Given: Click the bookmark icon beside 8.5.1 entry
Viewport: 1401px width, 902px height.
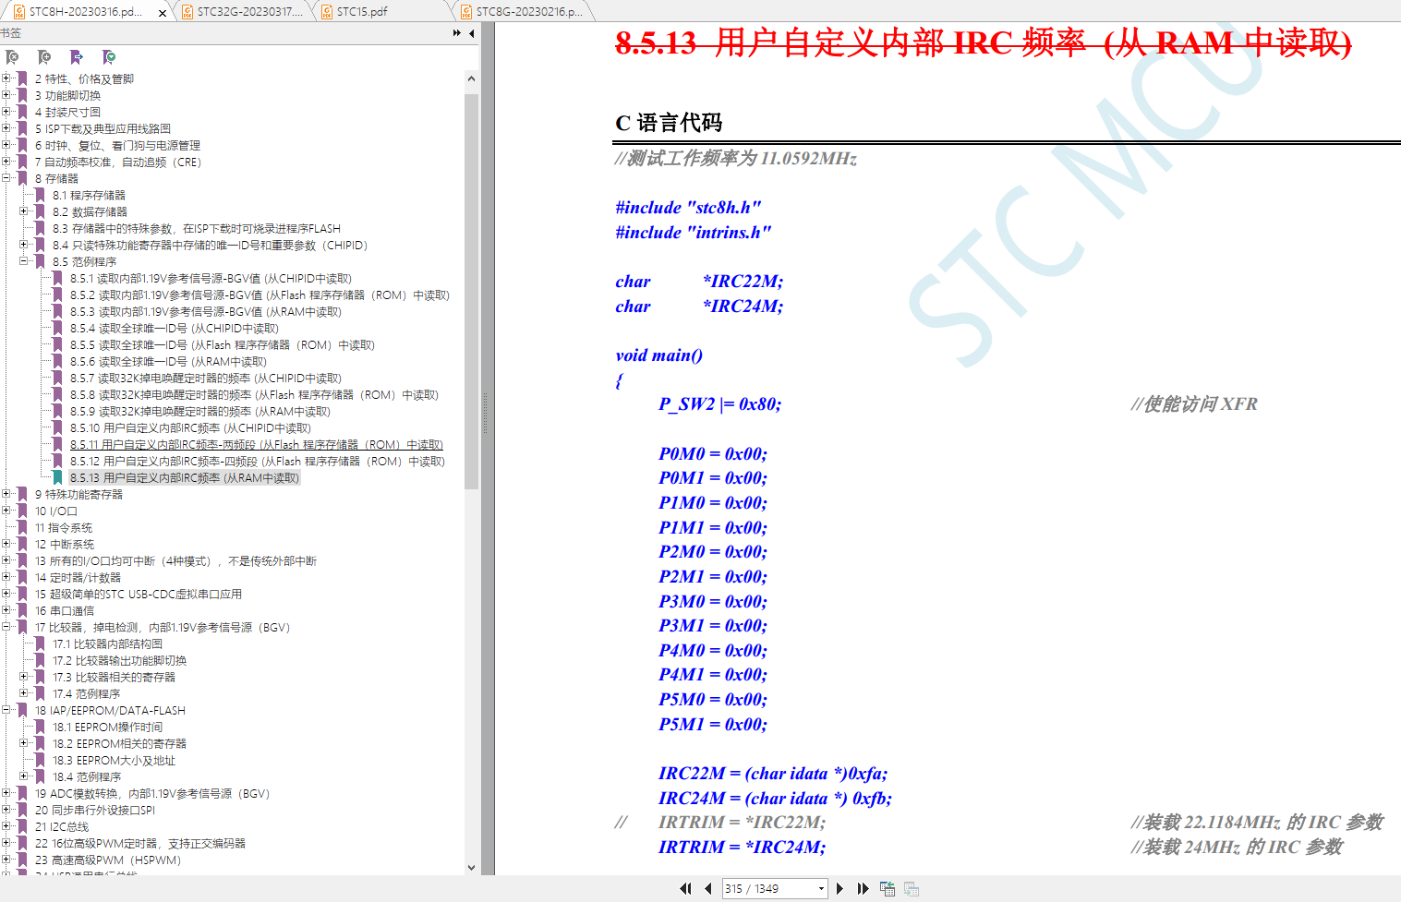Looking at the screenshot, I should 57,278.
